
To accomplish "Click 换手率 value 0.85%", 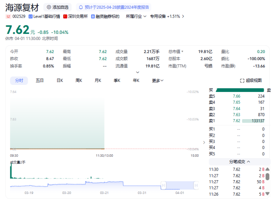I will (49, 66).
